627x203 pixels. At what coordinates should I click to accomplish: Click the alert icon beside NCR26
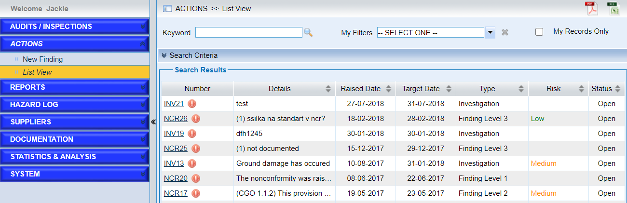point(196,119)
